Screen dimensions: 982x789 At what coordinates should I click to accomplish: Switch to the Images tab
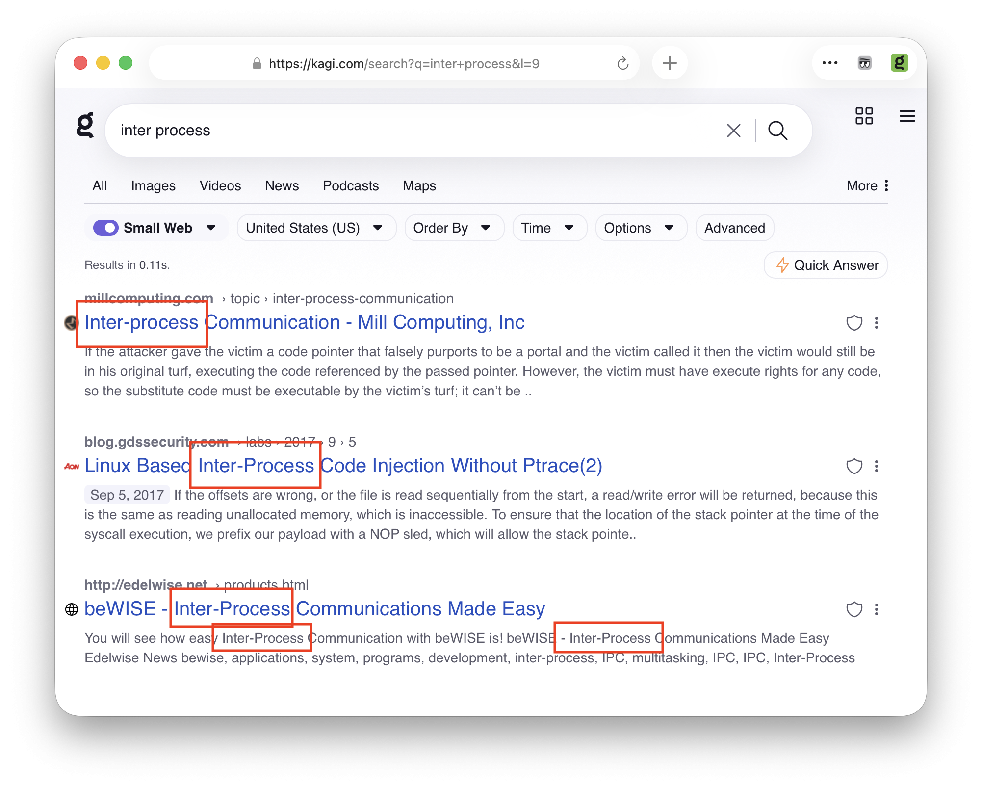click(153, 186)
